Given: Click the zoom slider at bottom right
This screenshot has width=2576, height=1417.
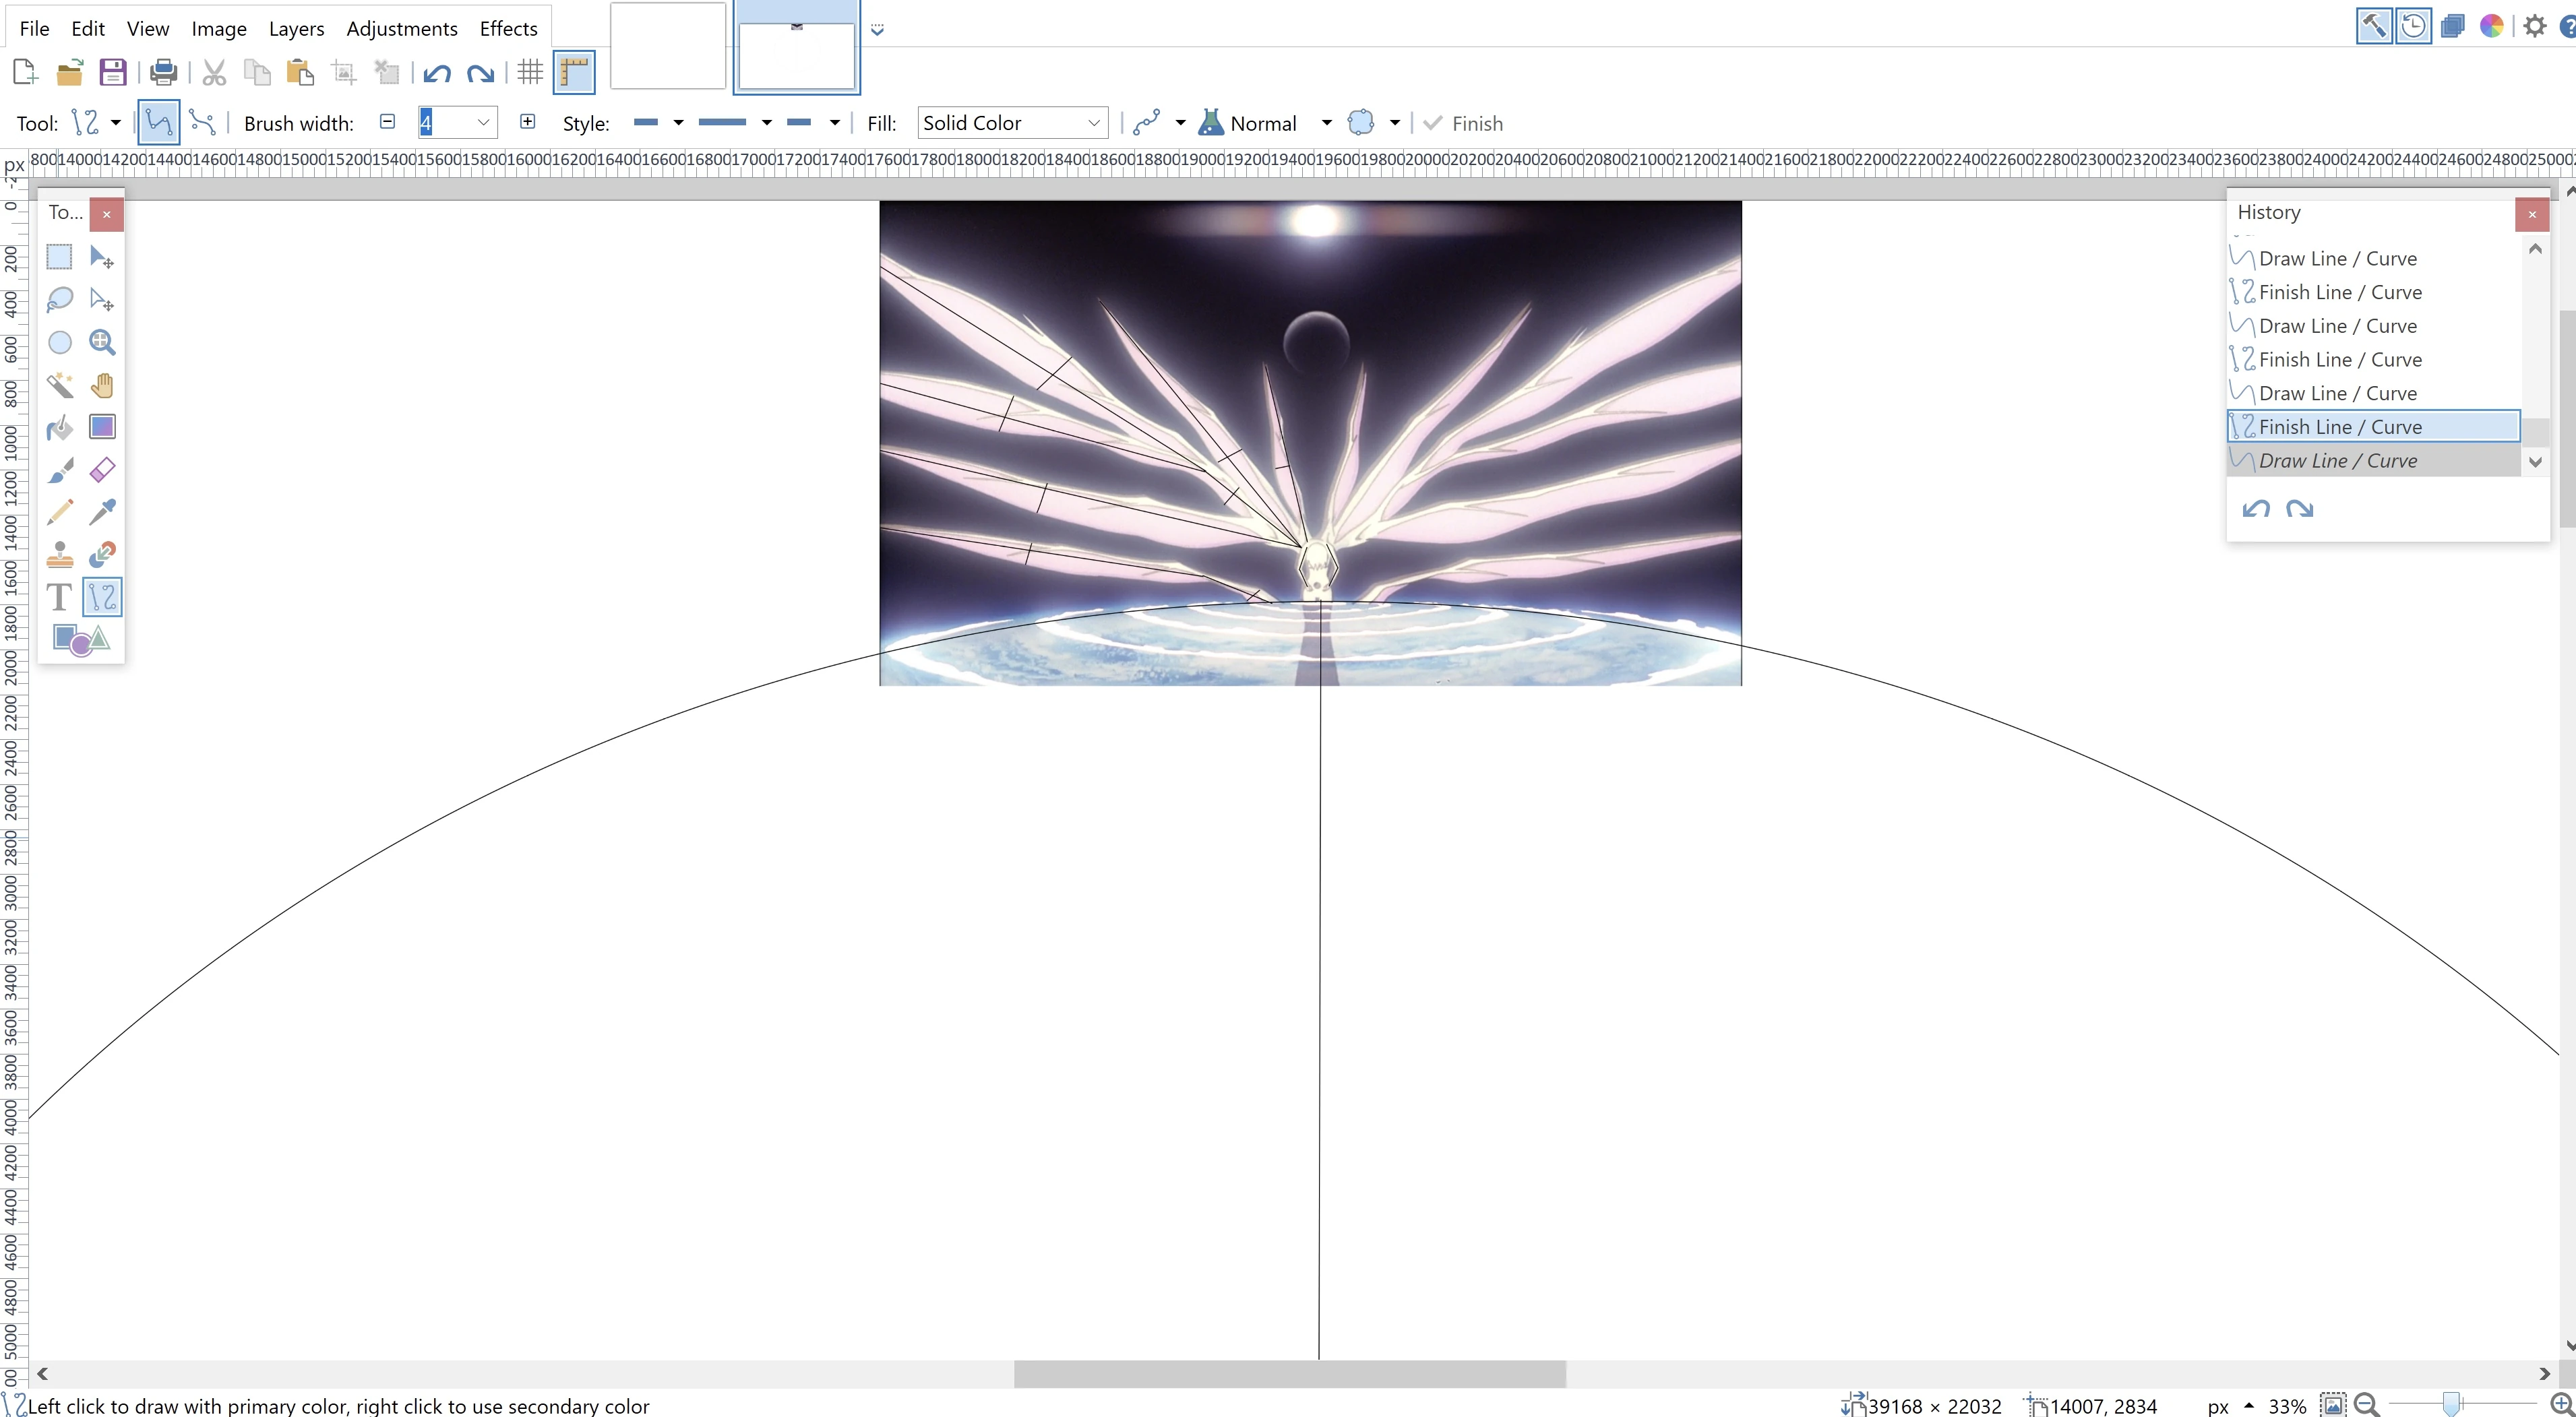Looking at the screenshot, I should [2451, 1405].
